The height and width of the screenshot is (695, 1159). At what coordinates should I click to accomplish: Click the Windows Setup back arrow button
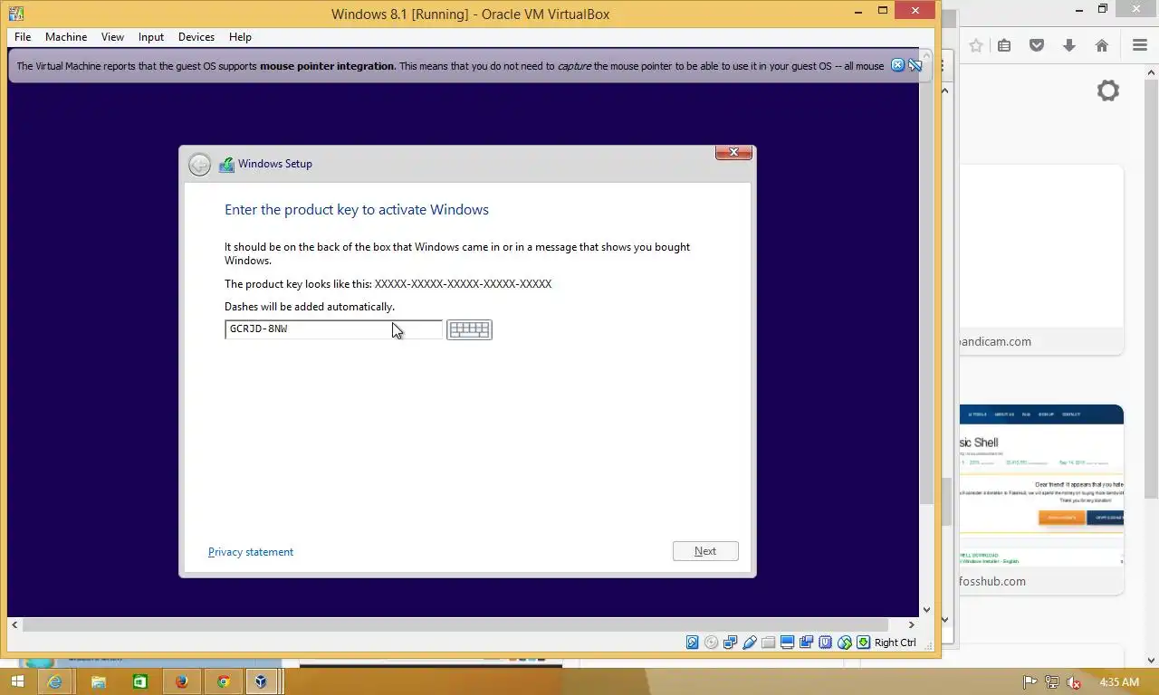[x=199, y=164]
